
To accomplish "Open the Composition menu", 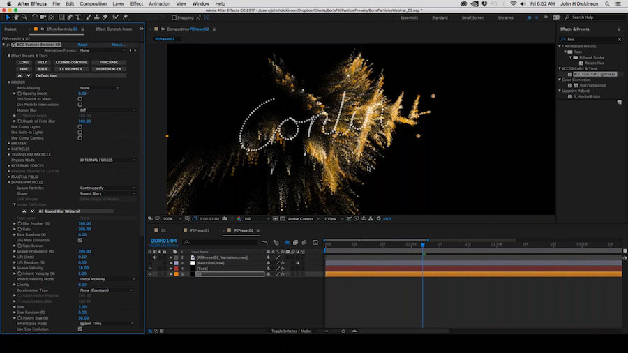I will tap(93, 4).
